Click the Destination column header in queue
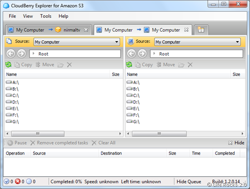The height and width of the screenshot is (189, 250). click(132, 153)
